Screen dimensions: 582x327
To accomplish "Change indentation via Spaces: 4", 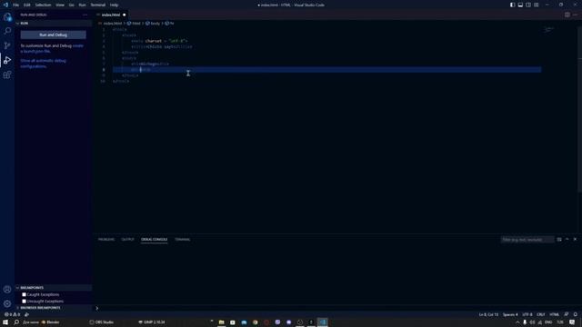I will tap(510, 314).
